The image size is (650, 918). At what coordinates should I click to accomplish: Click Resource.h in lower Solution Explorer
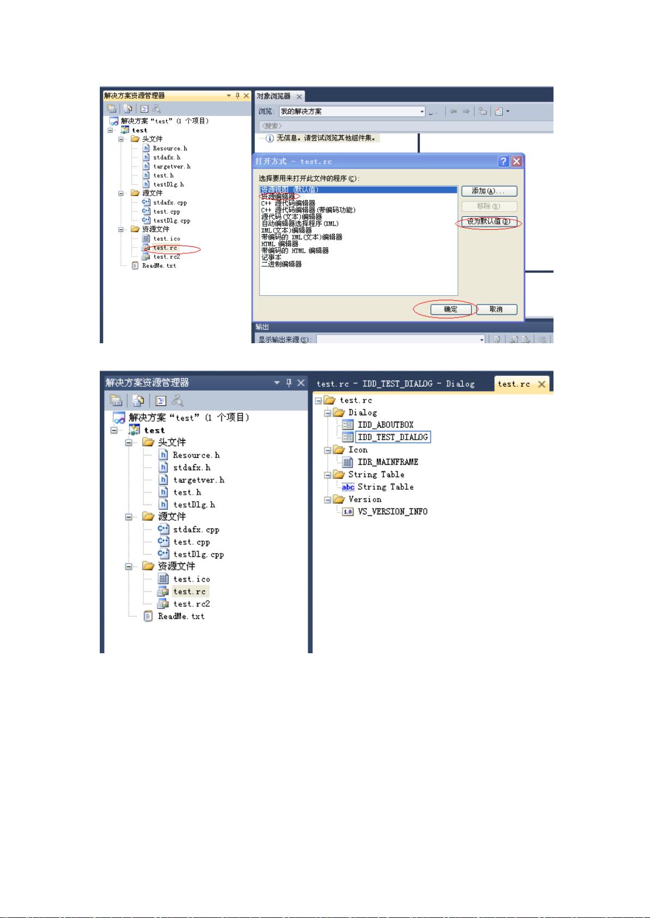pos(196,455)
